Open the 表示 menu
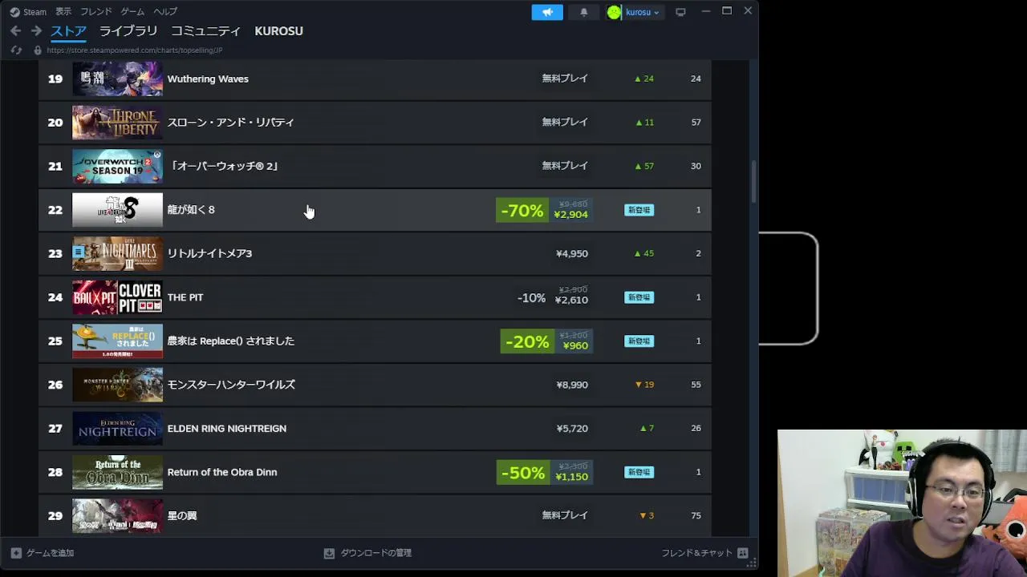This screenshot has height=577, width=1027. (x=63, y=11)
